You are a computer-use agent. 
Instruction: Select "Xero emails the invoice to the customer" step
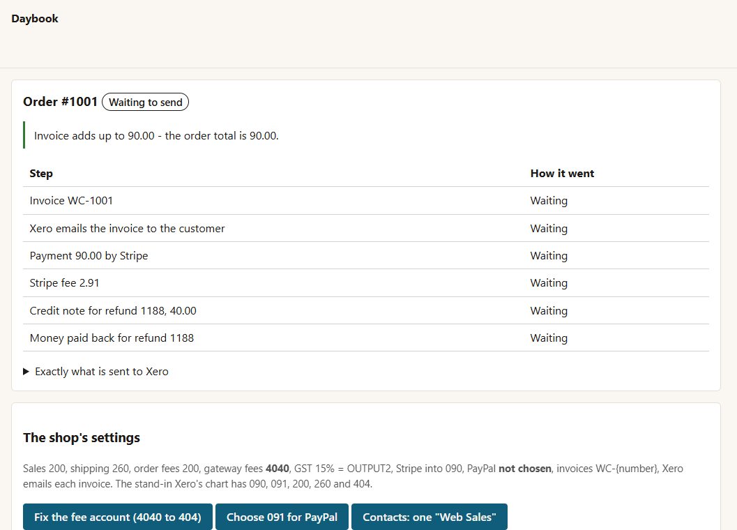[365, 229]
